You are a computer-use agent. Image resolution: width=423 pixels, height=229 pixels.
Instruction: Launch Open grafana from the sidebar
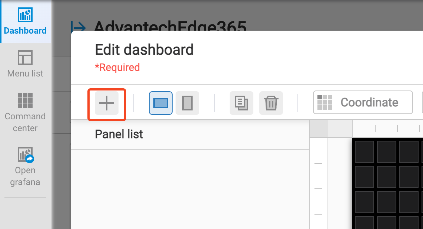[x=24, y=164]
